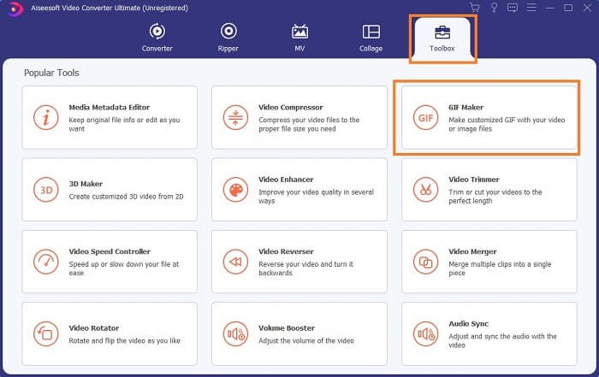Click 'Rotate and flip the video' description

(125, 341)
